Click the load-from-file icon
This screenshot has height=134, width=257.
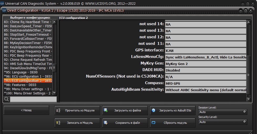click(106, 110)
